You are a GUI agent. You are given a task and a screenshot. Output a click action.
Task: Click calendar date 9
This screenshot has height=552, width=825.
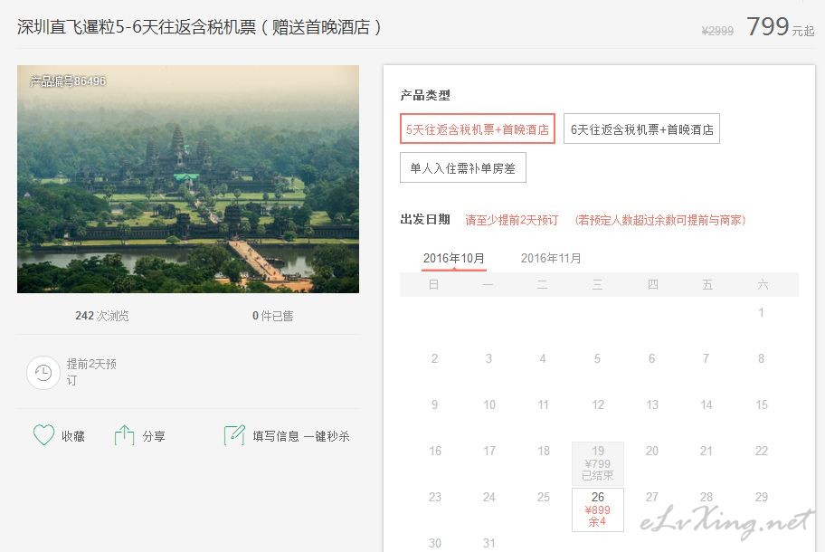[x=434, y=404]
